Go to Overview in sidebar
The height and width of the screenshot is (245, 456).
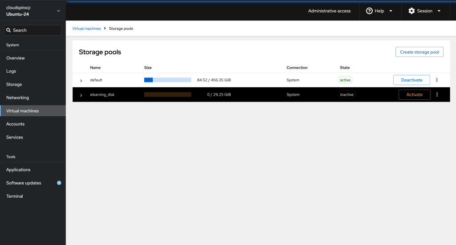tap(33, 58)
